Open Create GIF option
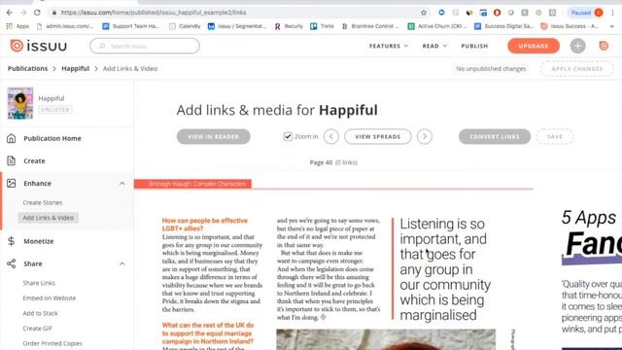Viewport: 622px width, 350px height. (x=37, y=329)
